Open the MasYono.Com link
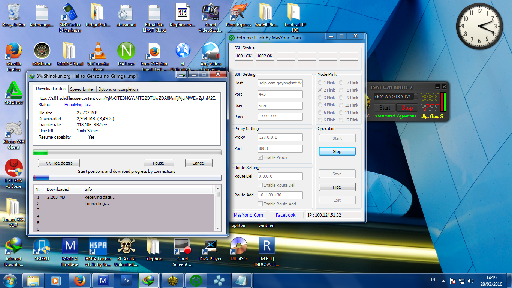Viewport: 512px width, 288px height. click(249, 215)
